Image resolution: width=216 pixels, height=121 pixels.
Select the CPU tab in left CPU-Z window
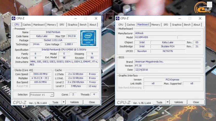coord(17,24)
